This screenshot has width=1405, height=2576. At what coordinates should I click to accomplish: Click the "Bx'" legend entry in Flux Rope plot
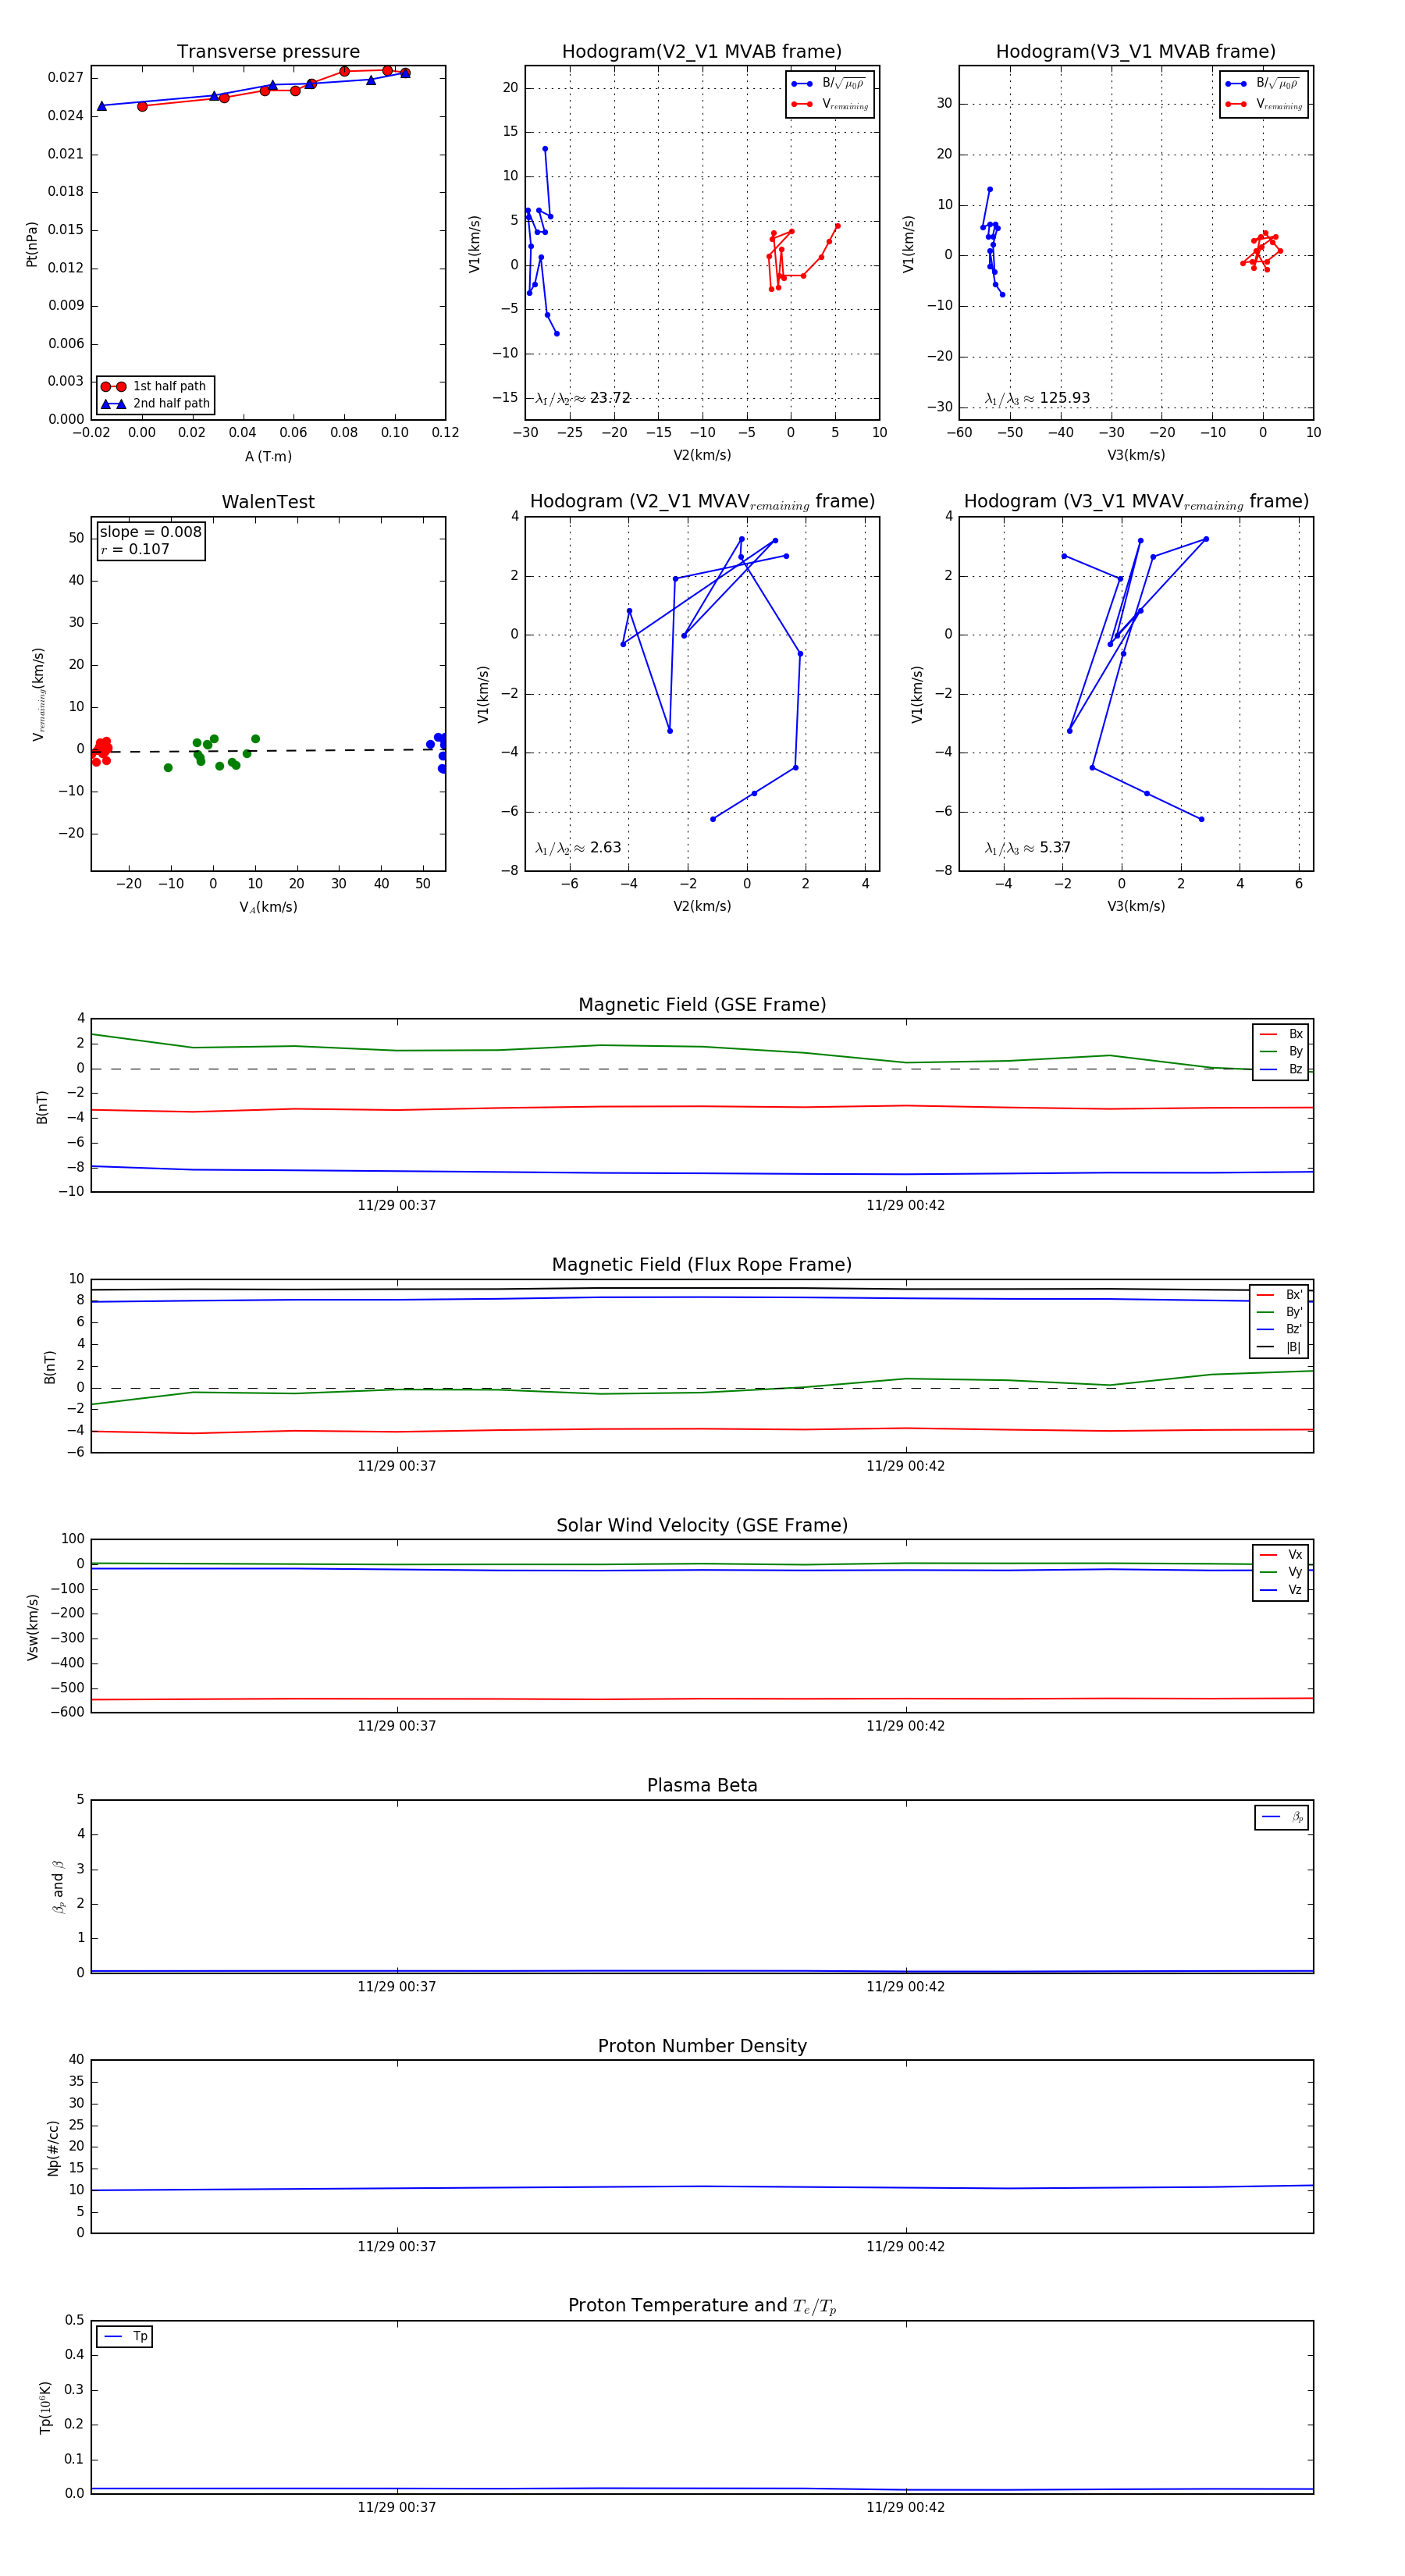click(1279, 1295)
